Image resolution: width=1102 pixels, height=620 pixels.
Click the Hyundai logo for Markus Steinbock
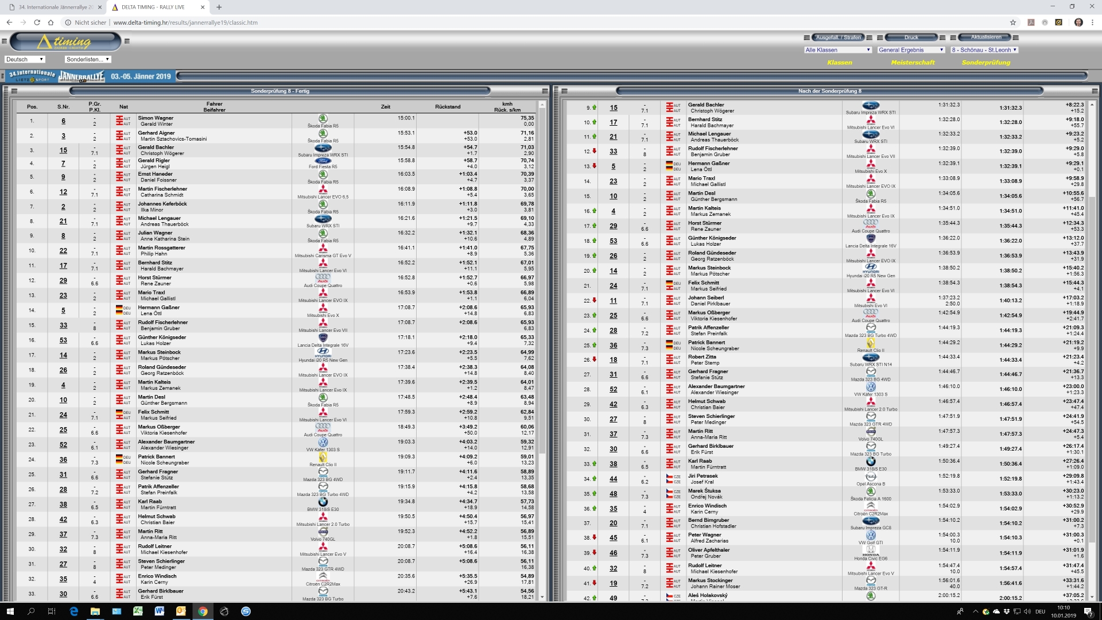coord(323,351)
